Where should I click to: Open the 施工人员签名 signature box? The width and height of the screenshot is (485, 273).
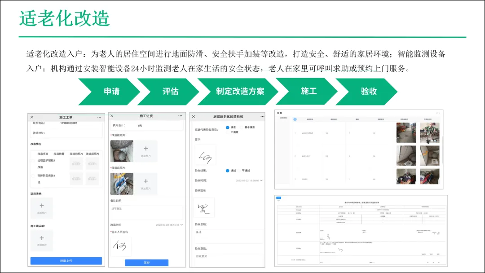click(x=121, y=247)
